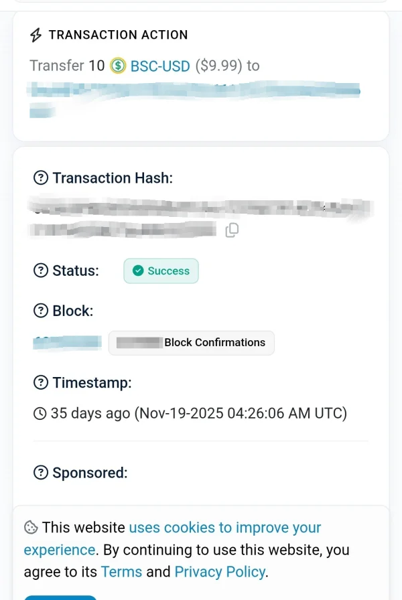
Task: Click the help icon beside Transaction Hash
Action: click(x=41, y=178)
